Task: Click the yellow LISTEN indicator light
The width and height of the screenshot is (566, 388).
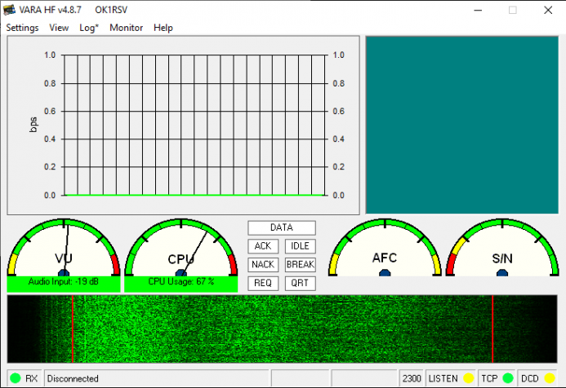Action: tap(469, 378)
